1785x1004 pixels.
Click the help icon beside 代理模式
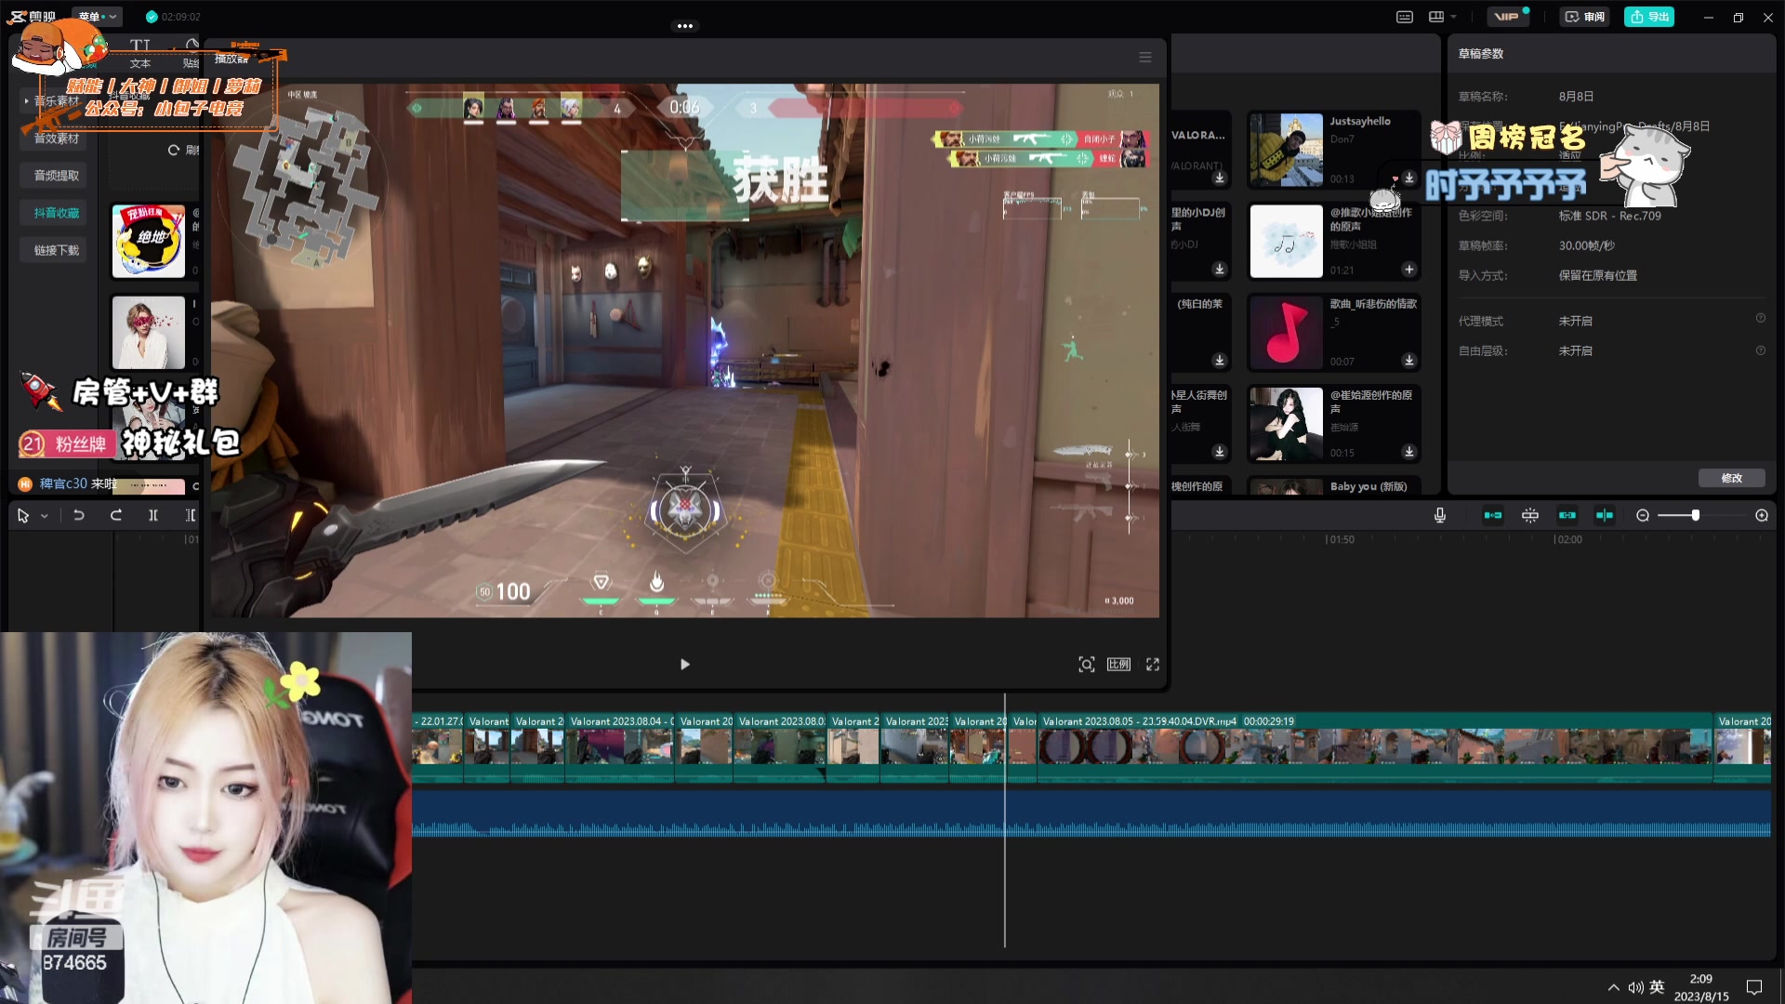pyautogui.click(x=1760, y=319)
